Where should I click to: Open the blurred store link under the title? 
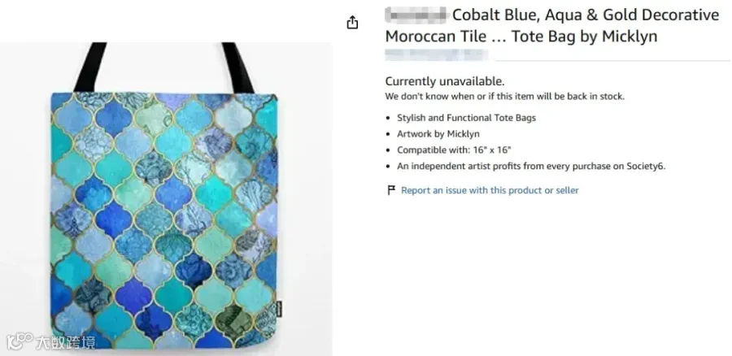(436, 54)
